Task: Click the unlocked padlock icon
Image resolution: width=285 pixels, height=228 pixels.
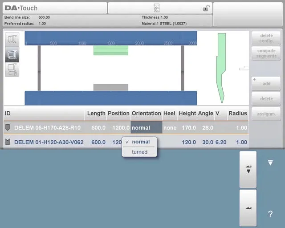Action: click(206, 8)
